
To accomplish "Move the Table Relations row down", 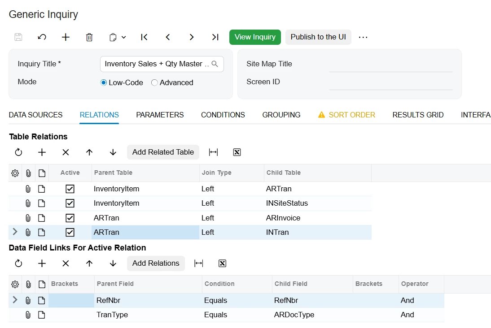I will 113,152.
